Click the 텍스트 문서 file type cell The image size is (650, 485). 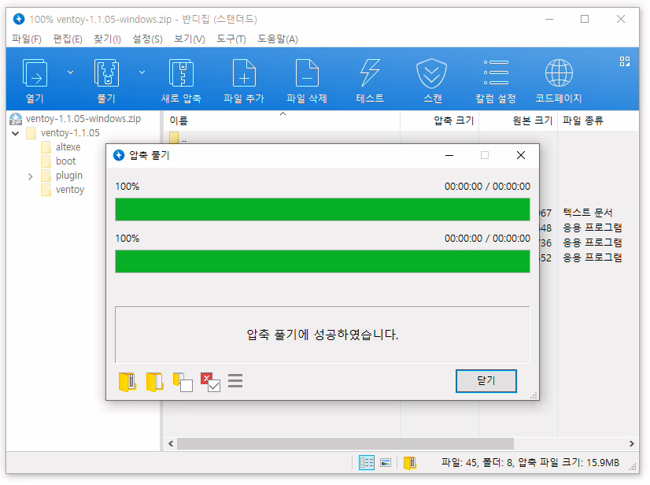point(588,213)
